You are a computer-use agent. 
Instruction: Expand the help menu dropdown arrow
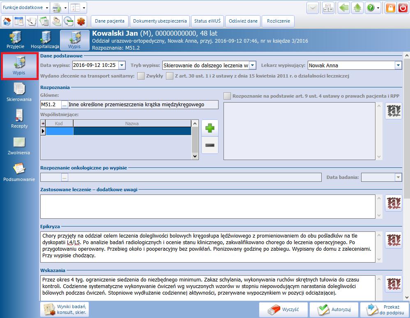(378, 8)
